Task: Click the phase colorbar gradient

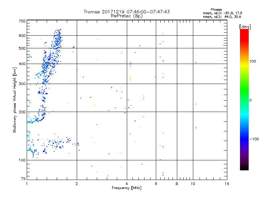Action: click(x=244, y=99)
